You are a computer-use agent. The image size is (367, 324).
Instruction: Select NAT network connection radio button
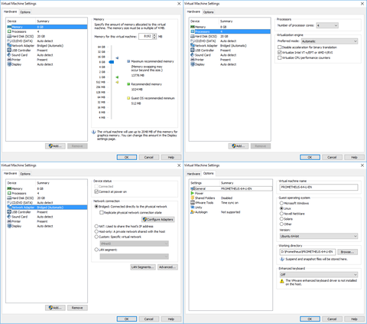pos(96,226)
